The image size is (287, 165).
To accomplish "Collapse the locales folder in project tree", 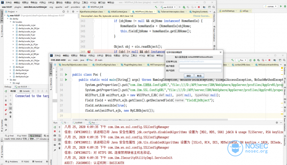I will tap(11, 22).
